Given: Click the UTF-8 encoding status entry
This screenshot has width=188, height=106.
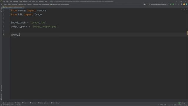Looking at the screenshot, I should (x=166, y=105).
